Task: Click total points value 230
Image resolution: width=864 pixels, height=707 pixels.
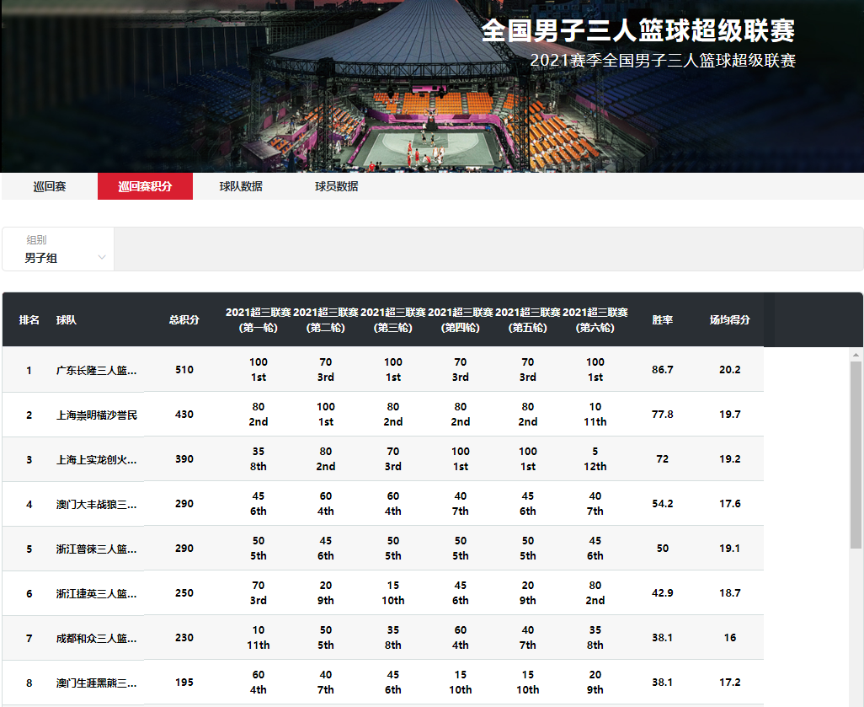Action: [184, 638]
